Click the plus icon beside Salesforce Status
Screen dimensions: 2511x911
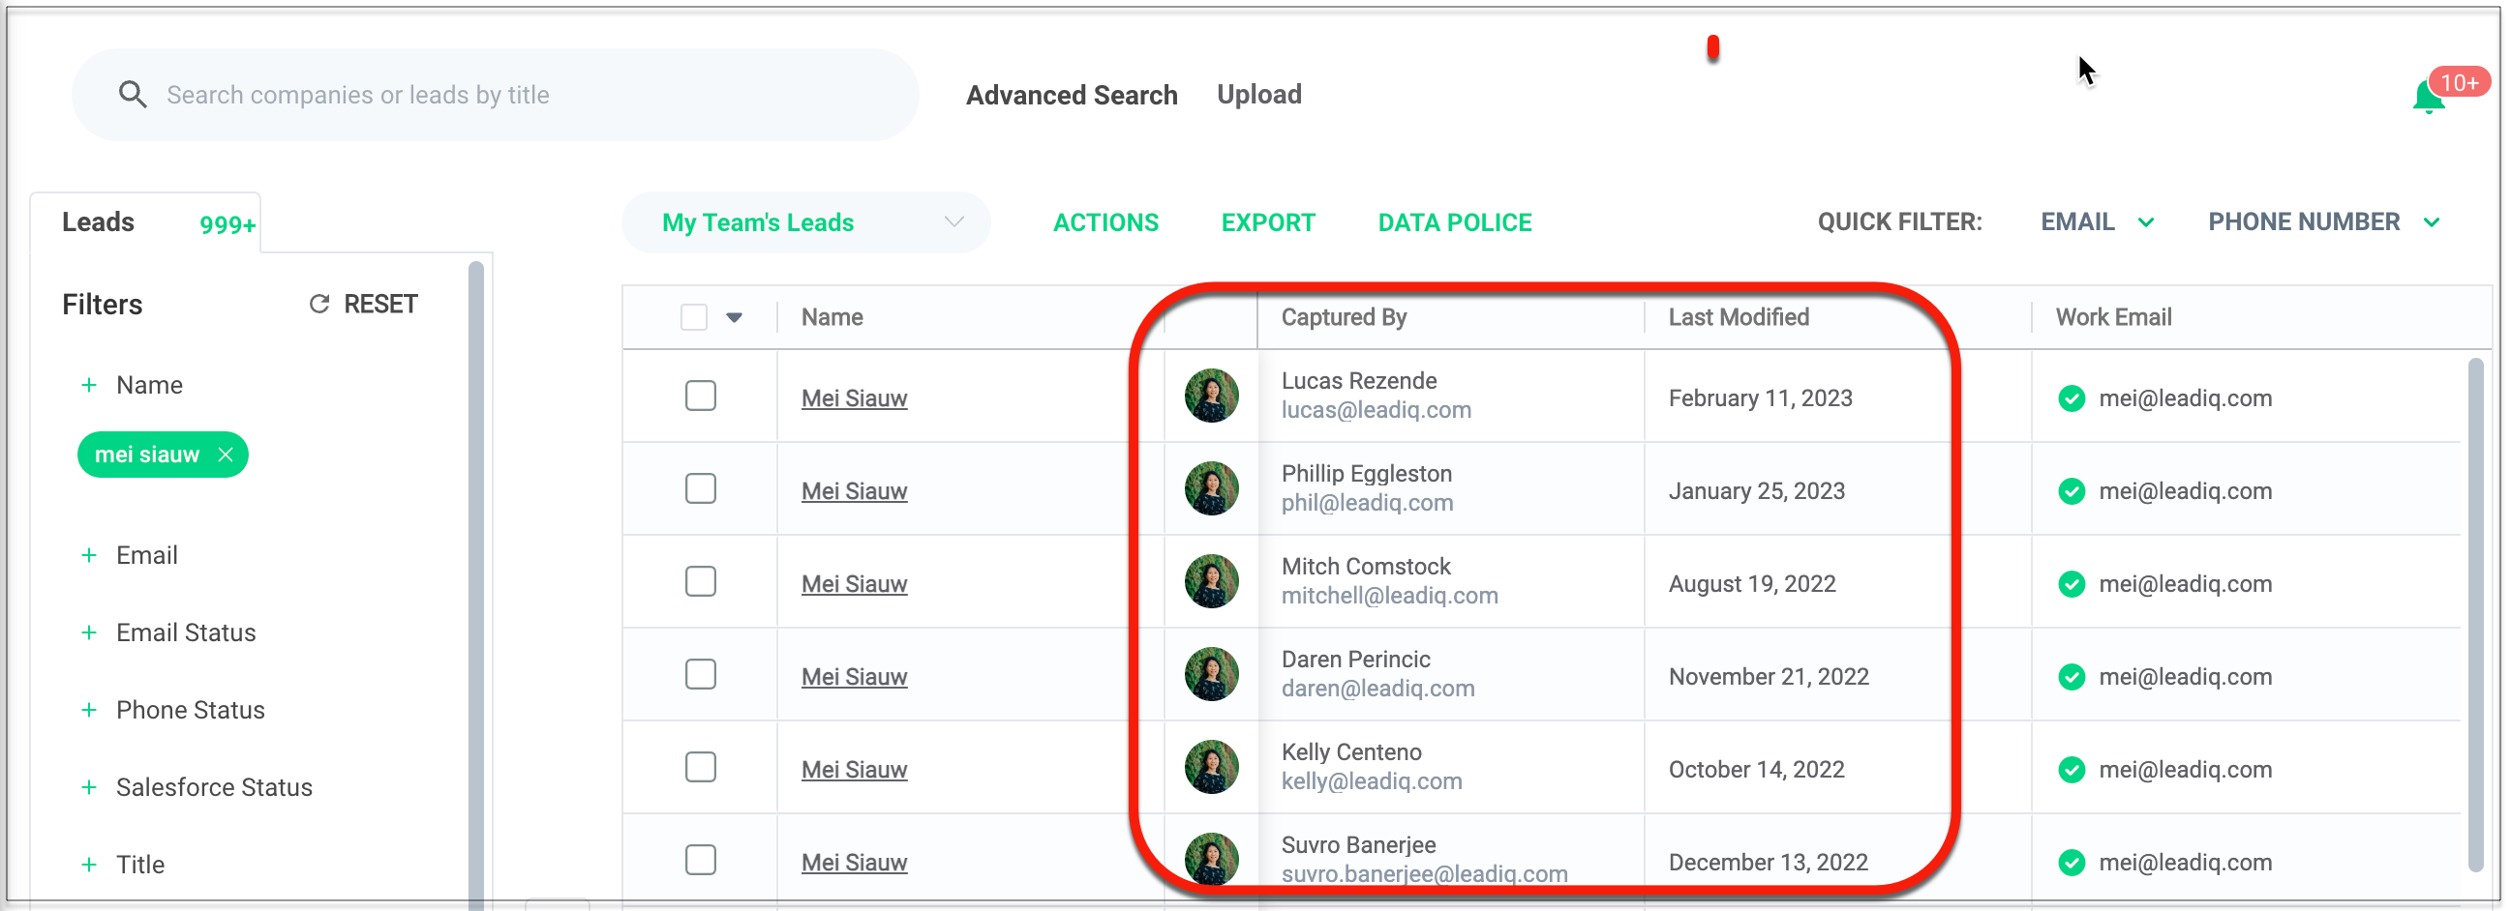(x=89, y=787)
